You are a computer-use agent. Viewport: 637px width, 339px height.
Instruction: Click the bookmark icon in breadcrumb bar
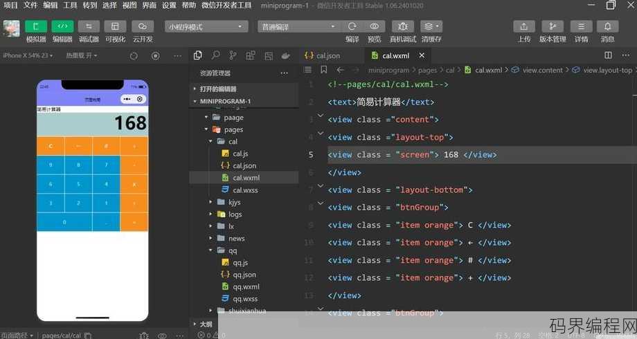324,70
